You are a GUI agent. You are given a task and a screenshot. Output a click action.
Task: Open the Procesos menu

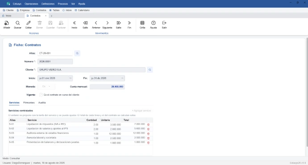coord(63,4)
